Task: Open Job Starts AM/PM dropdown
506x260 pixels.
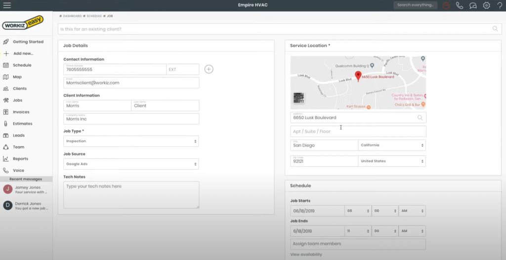Action: point(412,211)
